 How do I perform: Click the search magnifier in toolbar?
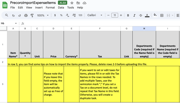(7, 15)
